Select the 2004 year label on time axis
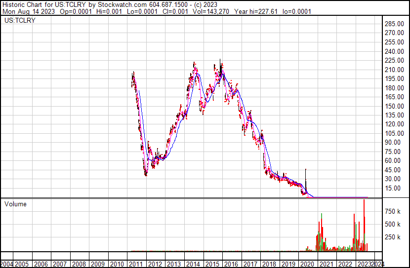The image size is (410, 268). pos(7,264)
